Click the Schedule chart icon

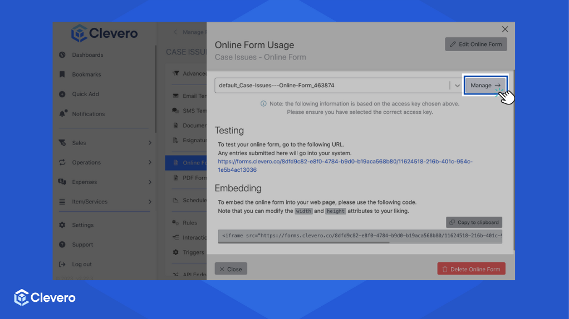coord(175,200)
